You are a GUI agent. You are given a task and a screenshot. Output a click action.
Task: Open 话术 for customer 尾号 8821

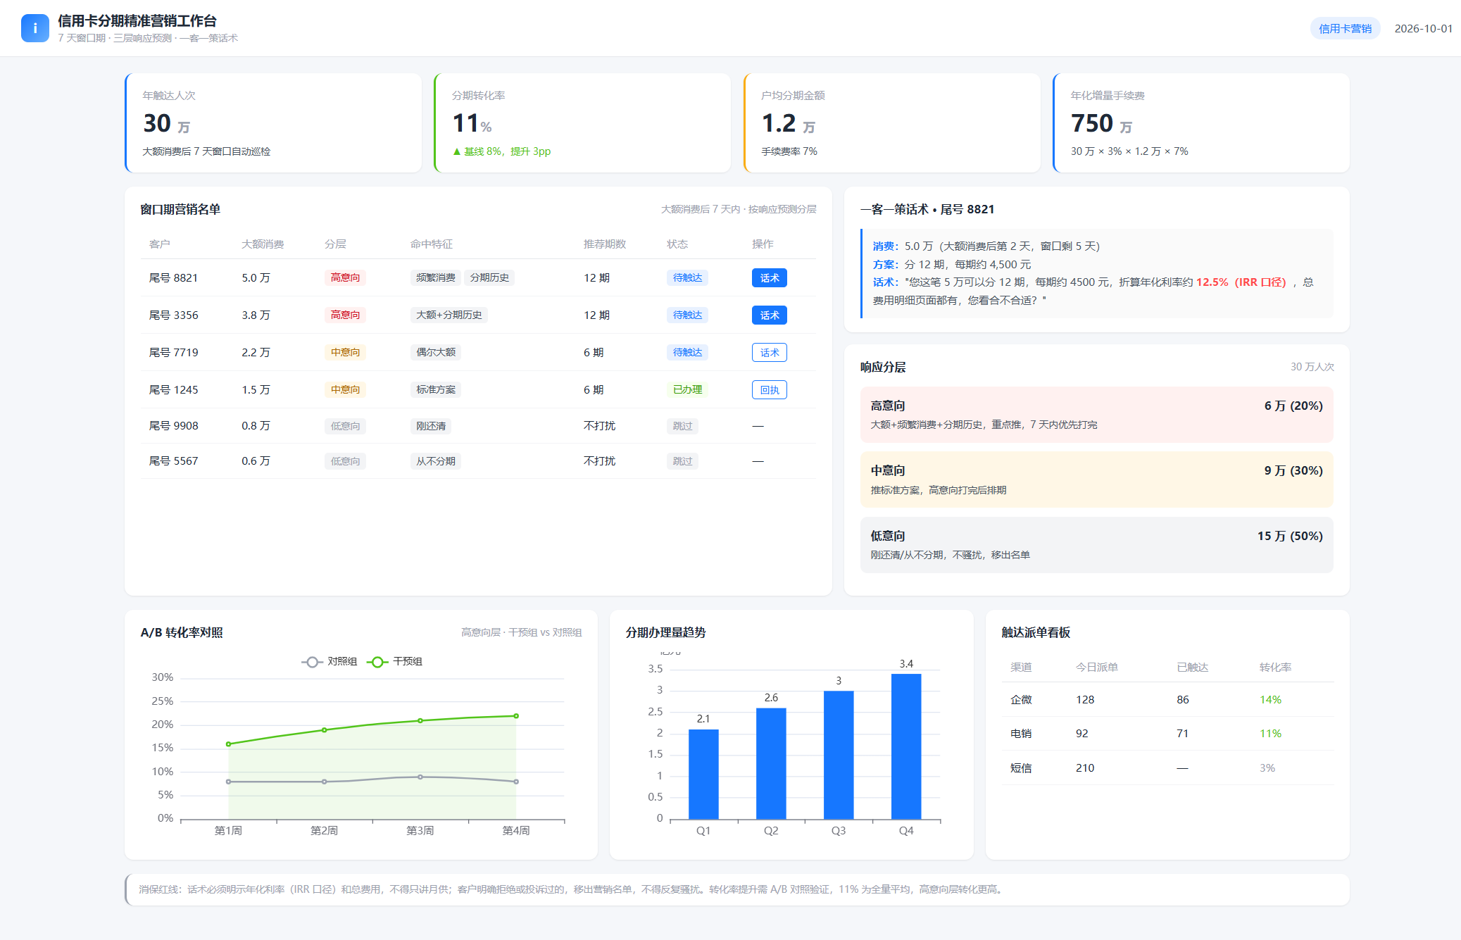click(769, 278)
